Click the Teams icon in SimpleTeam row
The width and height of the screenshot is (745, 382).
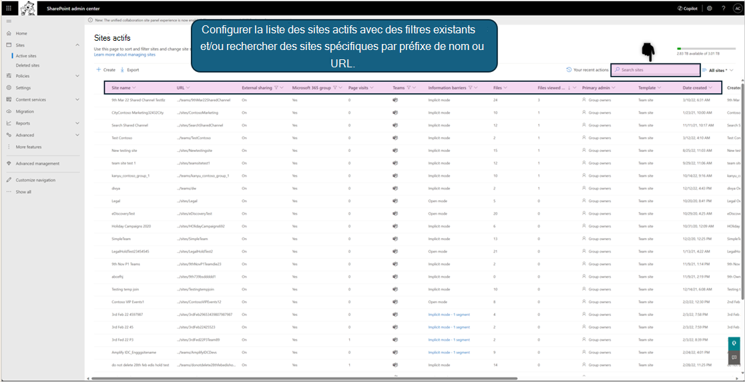[395, 239]
